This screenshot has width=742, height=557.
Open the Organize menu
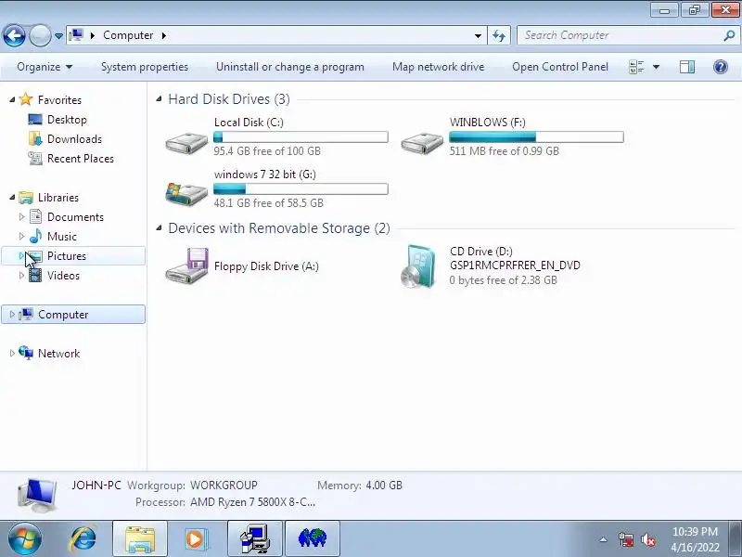point(45,67)
